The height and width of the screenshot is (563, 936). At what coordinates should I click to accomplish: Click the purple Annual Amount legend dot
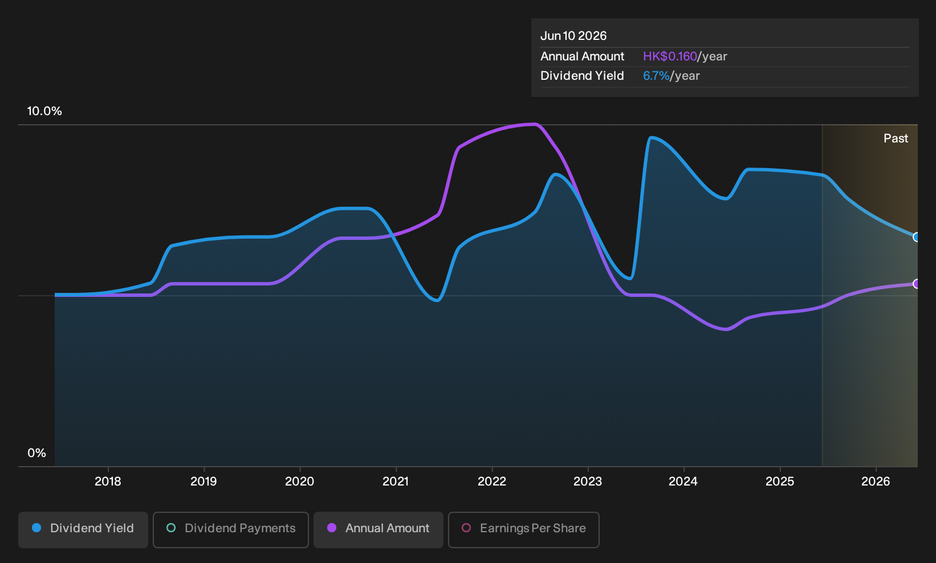[332, 528]
